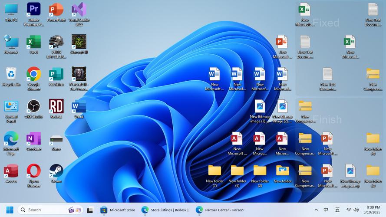
Task: Select the Steam shortcut
Action: (x=56, y=174)
